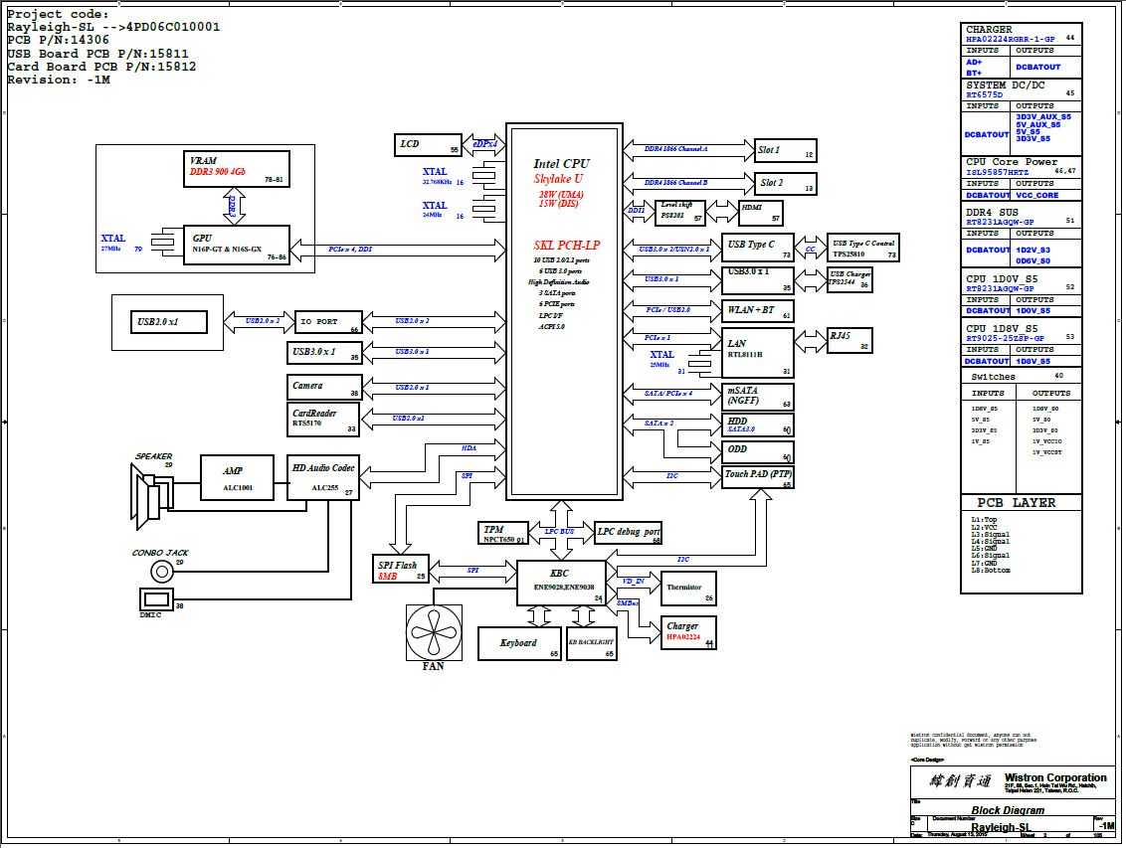Click the Touch PAD (PTP) block
This screenshot has height=848, width=1126.
pos(758,478)
